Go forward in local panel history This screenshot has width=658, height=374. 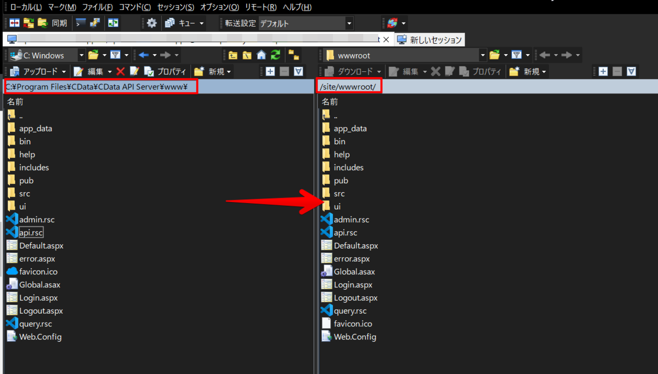[165, 55]
